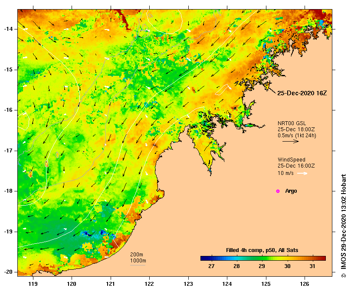This screenshot has height=291, width=351.
Task: Click the color bar value '29'
Action: [x=262, y=266]
